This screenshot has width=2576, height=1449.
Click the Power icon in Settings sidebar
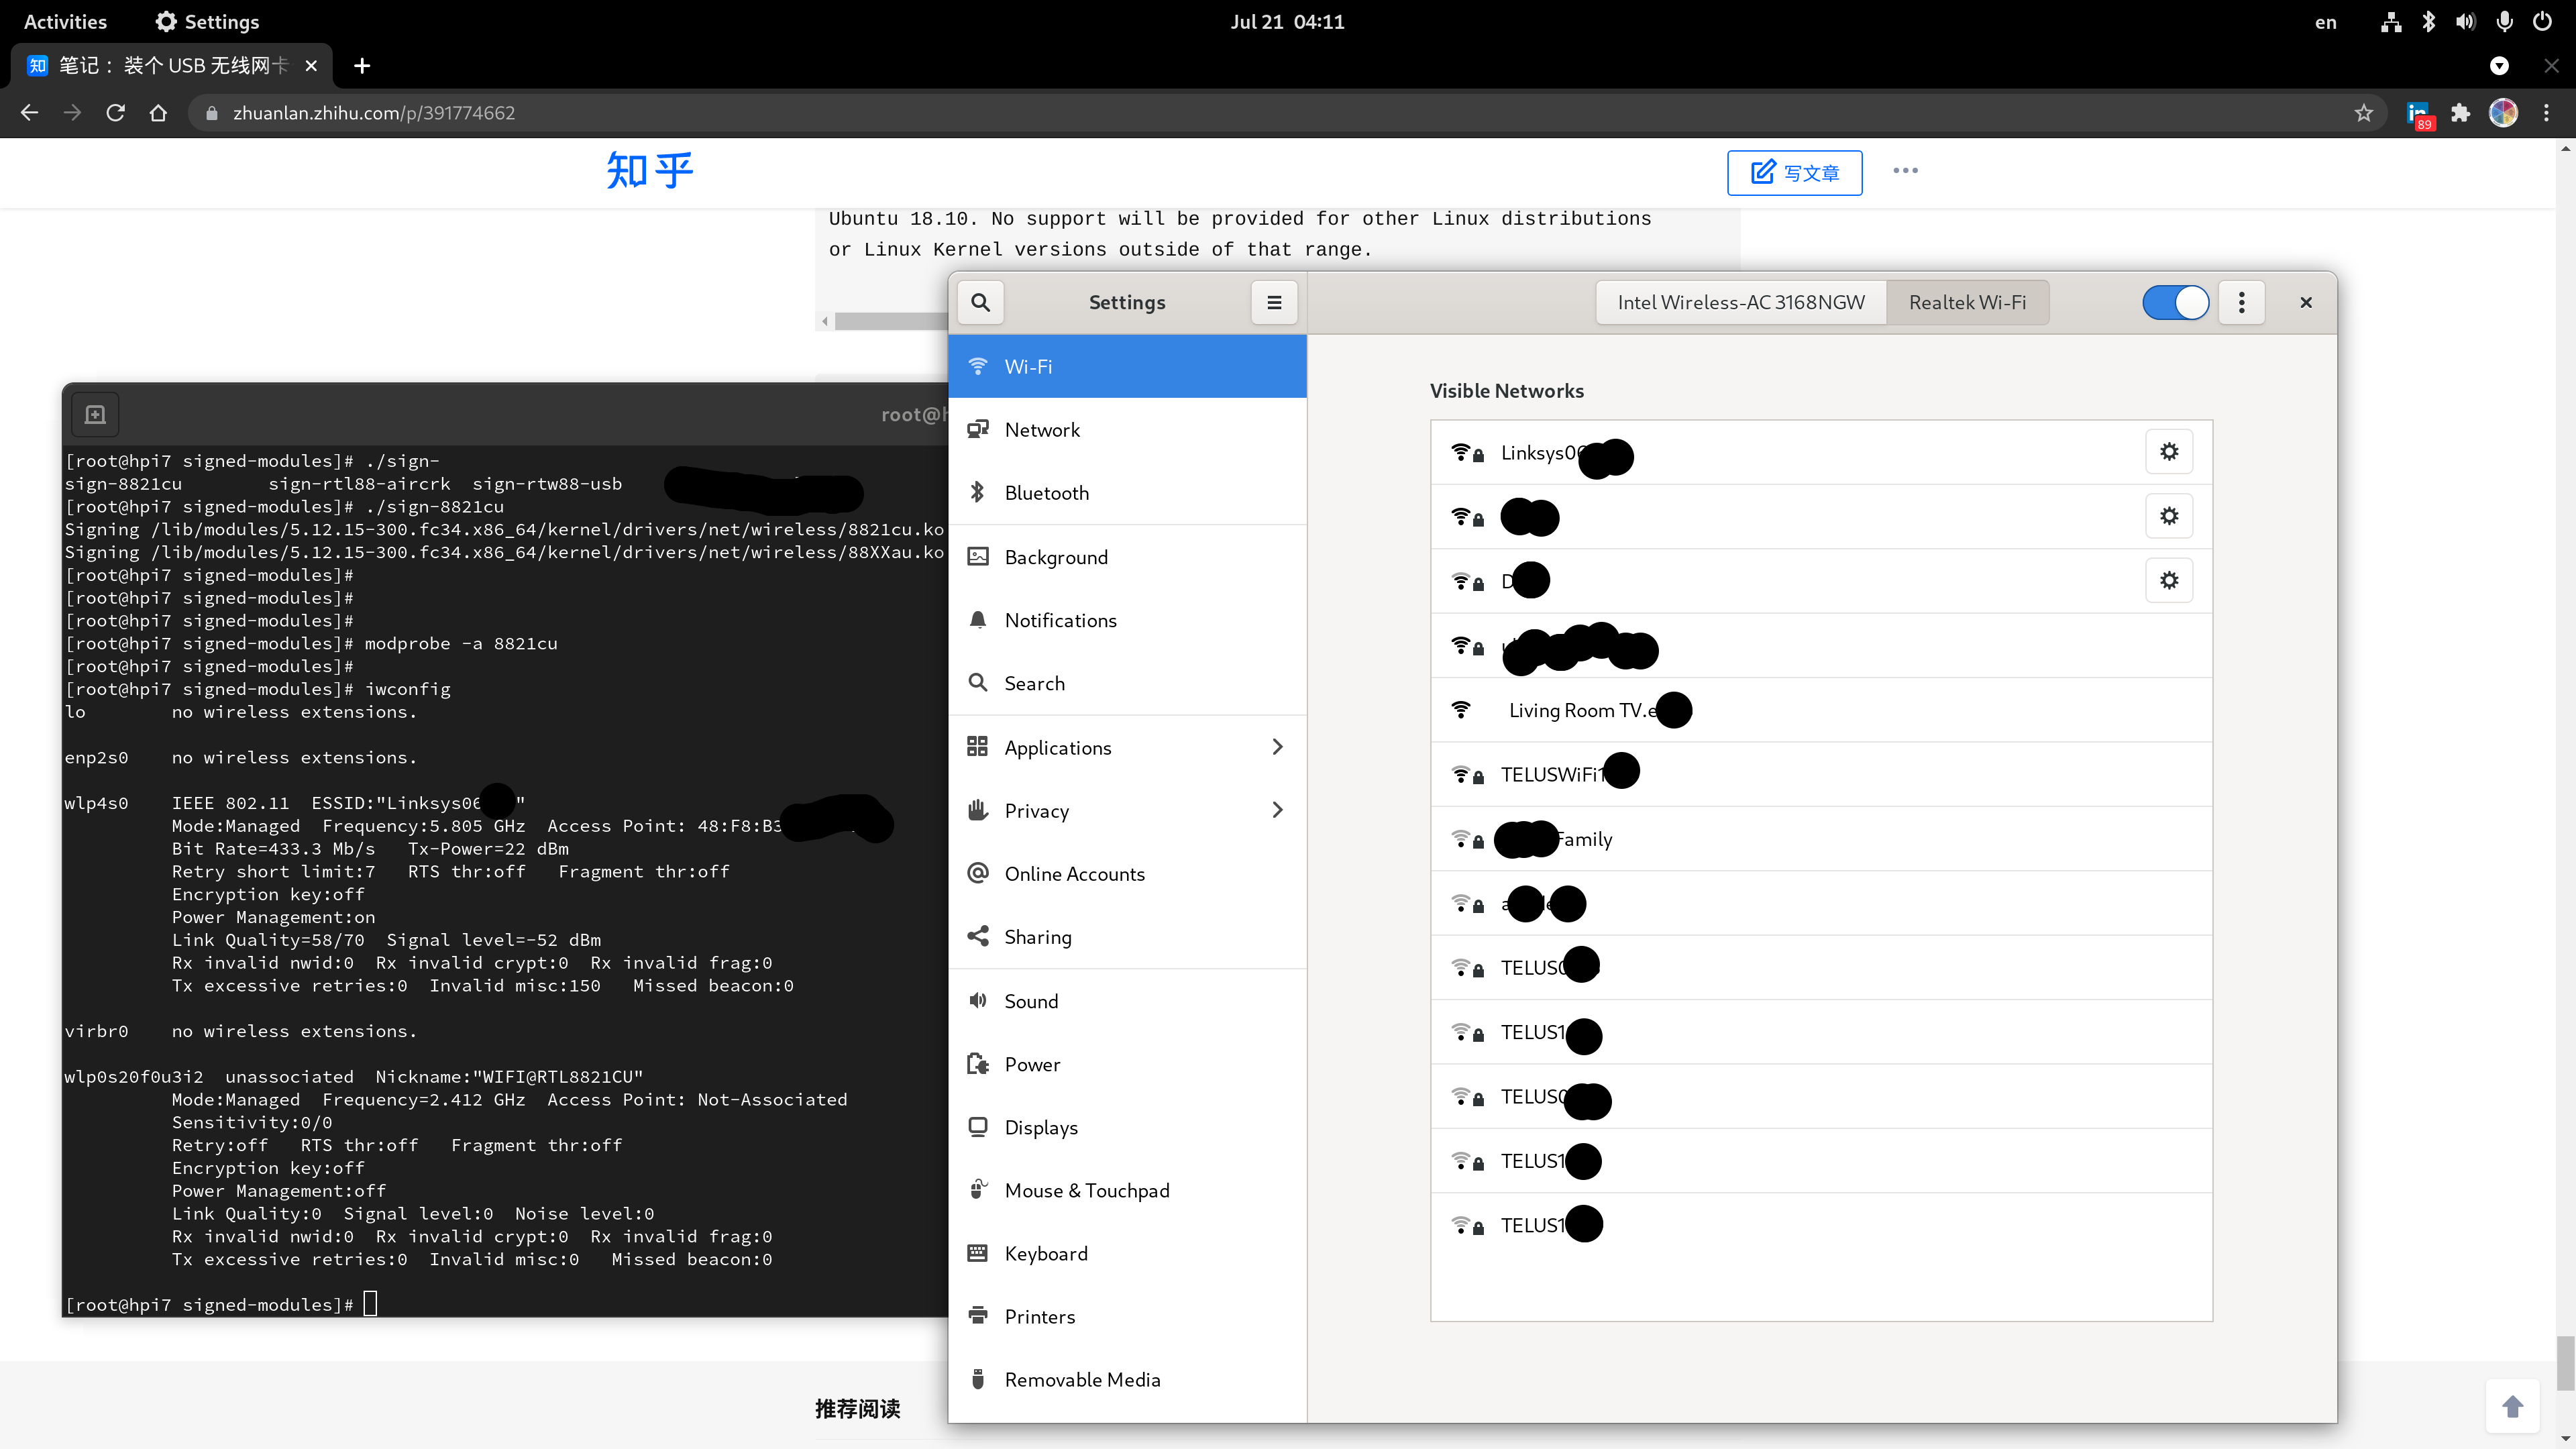(x=978, y=1063)
